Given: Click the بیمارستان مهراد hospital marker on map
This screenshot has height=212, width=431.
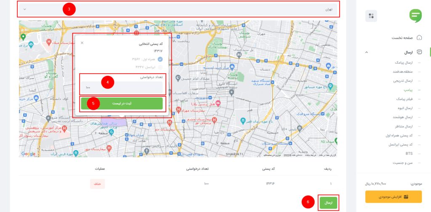Looking at the screenshot, I should click(x=178, y=110).
